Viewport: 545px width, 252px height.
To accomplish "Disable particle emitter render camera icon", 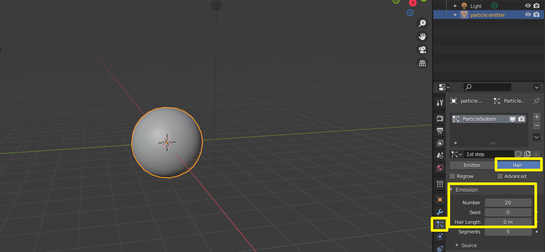I will click(x=536, y=15).
